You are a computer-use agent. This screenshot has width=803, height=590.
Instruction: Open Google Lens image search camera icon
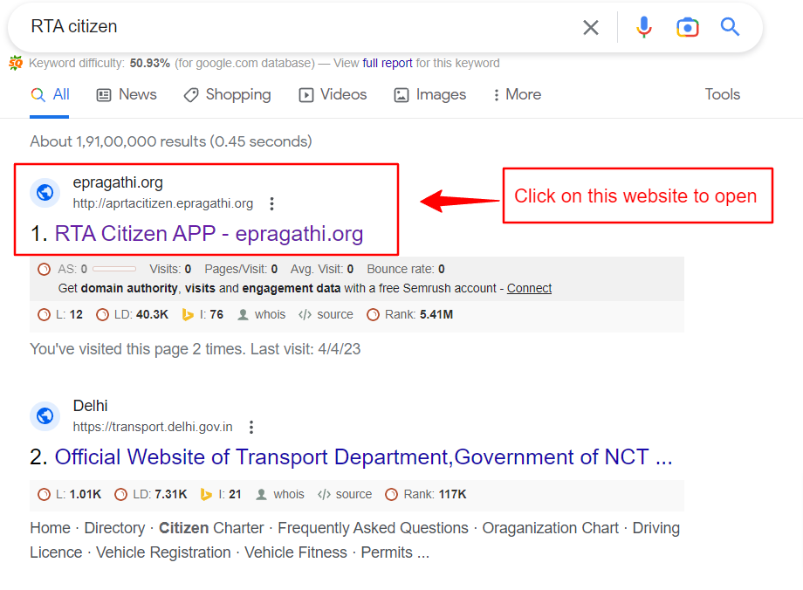coord(687,27)
